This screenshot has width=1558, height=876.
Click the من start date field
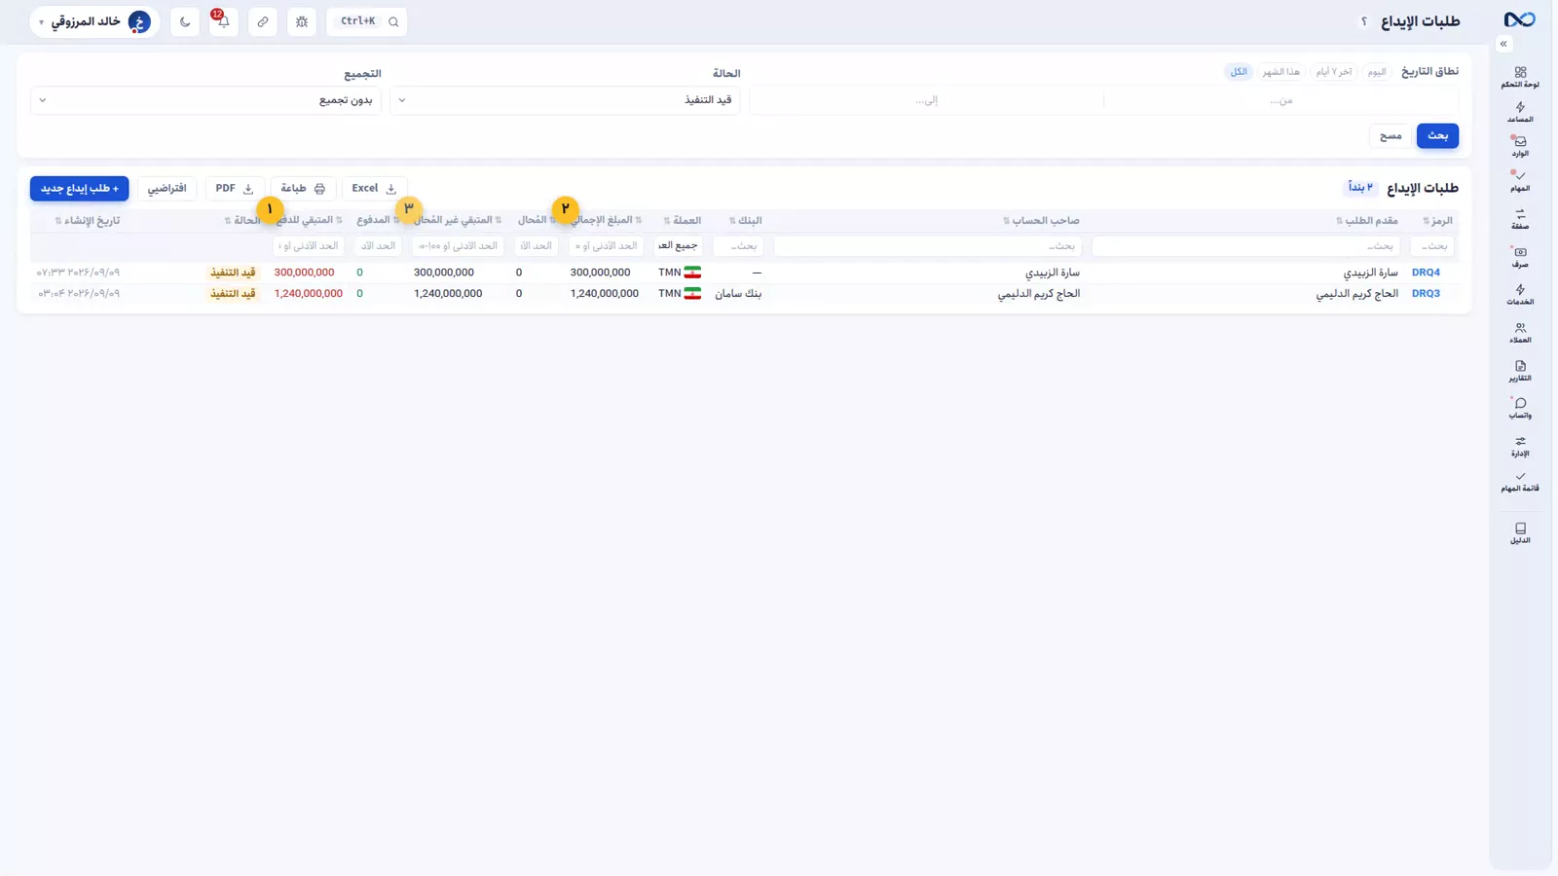pyautogui.click(x=1281, y=100)
